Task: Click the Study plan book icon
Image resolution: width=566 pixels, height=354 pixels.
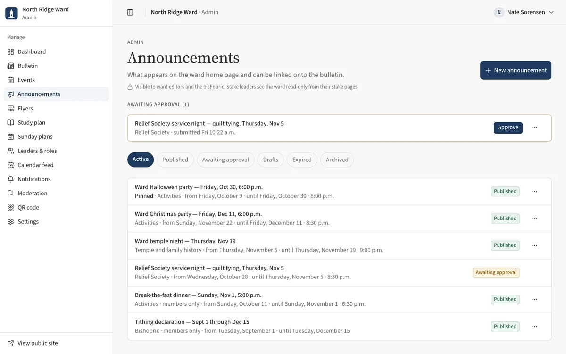Action: pyautogui.click(x=10, y=123)
